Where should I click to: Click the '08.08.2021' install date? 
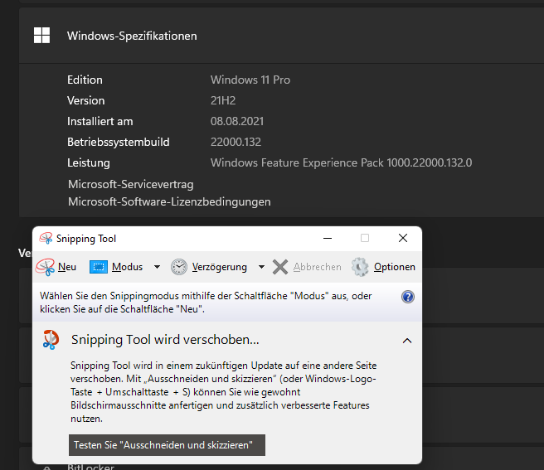[x=237, y=121]
